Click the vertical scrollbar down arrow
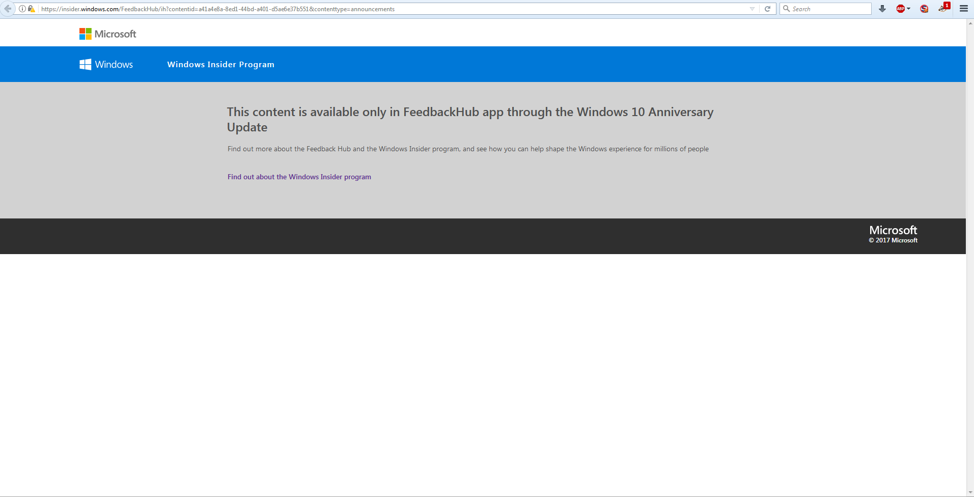Image resolution: width=974 pixels, height=497 pixels. [x=970, y=493]
